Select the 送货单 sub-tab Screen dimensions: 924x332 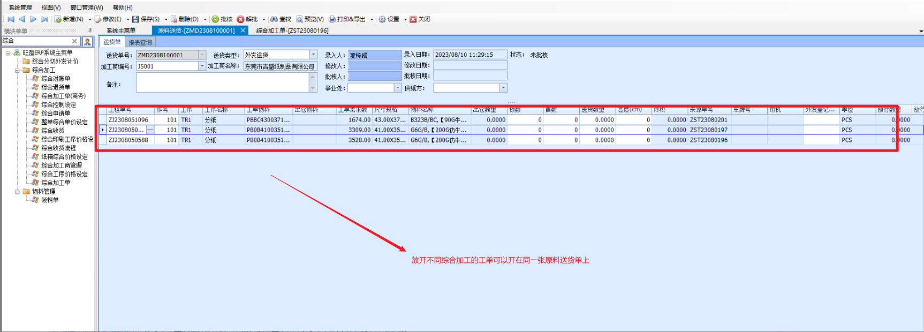(112, 42)
